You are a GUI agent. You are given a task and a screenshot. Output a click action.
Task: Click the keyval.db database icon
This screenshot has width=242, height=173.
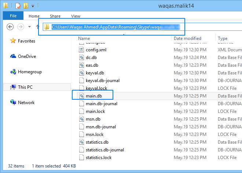click(x=81, y=73)
